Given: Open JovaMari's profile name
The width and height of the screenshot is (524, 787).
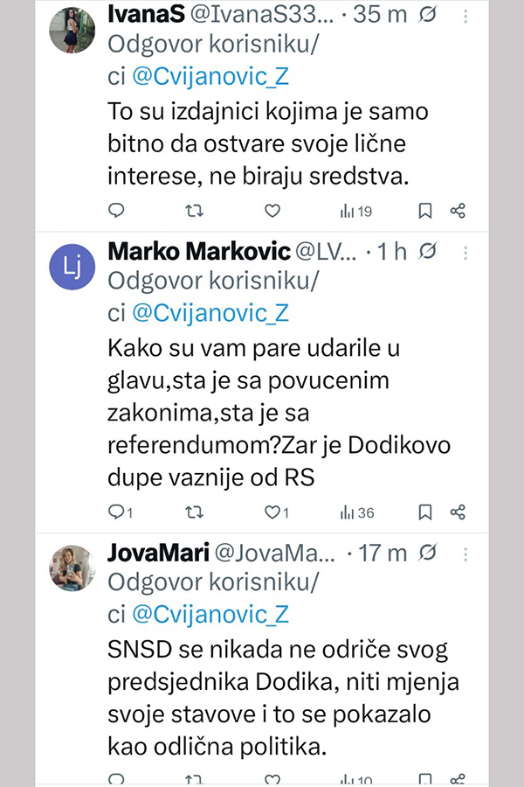Looking at the screenshot, I should (156, 553).
